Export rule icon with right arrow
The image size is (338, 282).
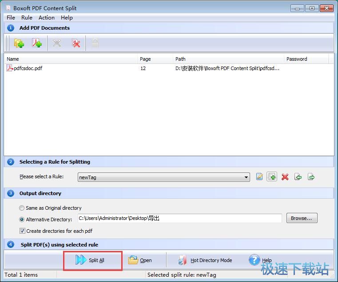[311, 177]
